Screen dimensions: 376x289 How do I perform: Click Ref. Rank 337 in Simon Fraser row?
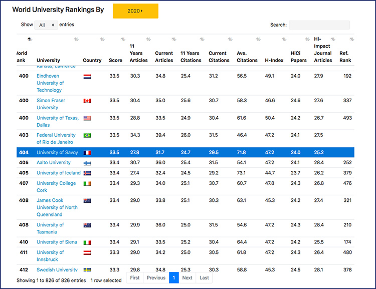[347, 100]
